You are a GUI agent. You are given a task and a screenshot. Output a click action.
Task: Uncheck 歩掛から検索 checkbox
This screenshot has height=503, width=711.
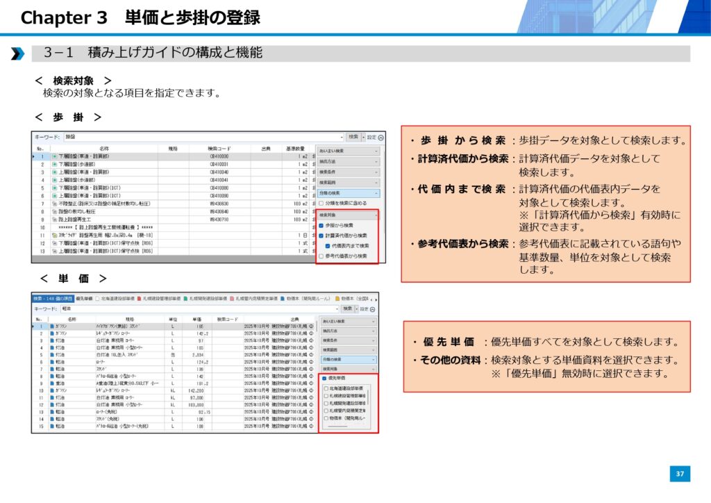click(x=321, y=226)
